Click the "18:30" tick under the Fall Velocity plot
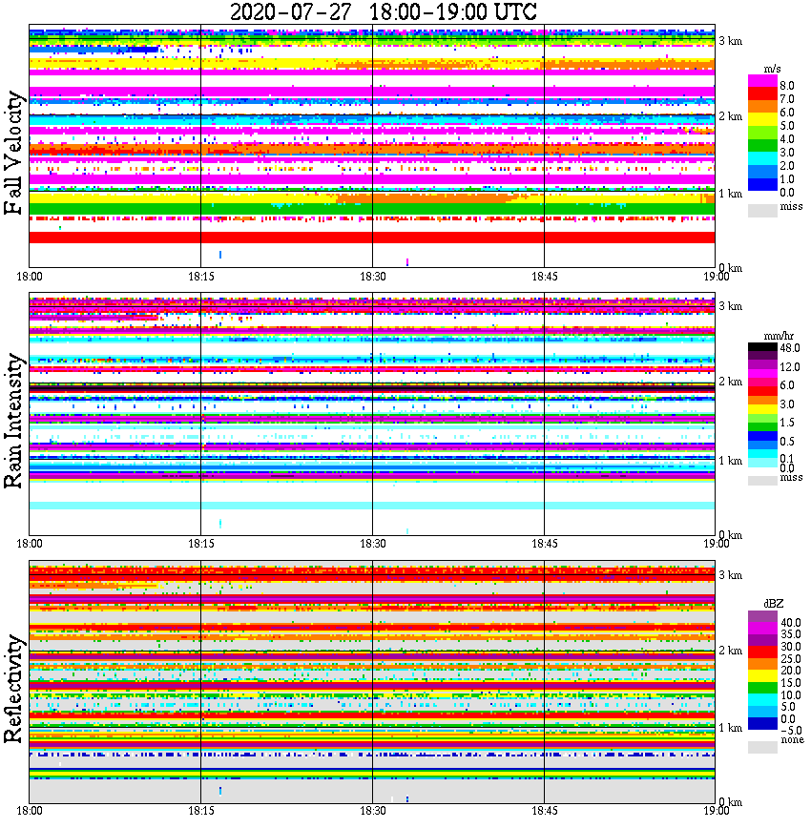This screenshot has width=811, height=828. pyautogui.click(x=373, y=277)
